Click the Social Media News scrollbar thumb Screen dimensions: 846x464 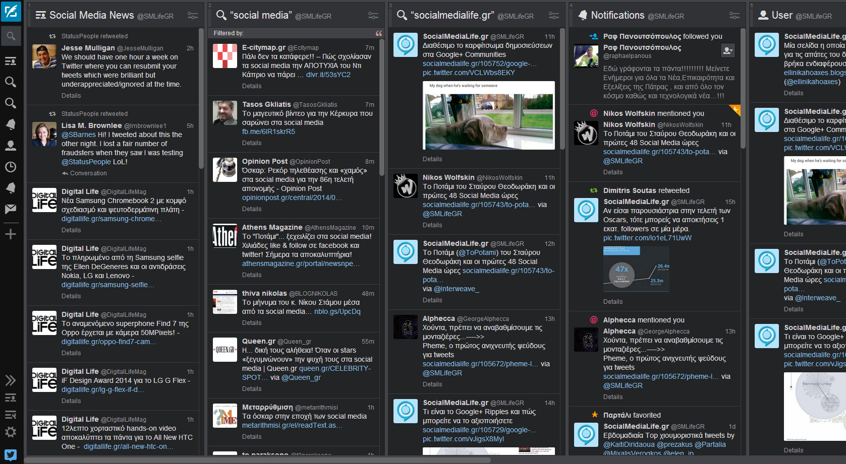pyautogui.click(x=201, y=97)
